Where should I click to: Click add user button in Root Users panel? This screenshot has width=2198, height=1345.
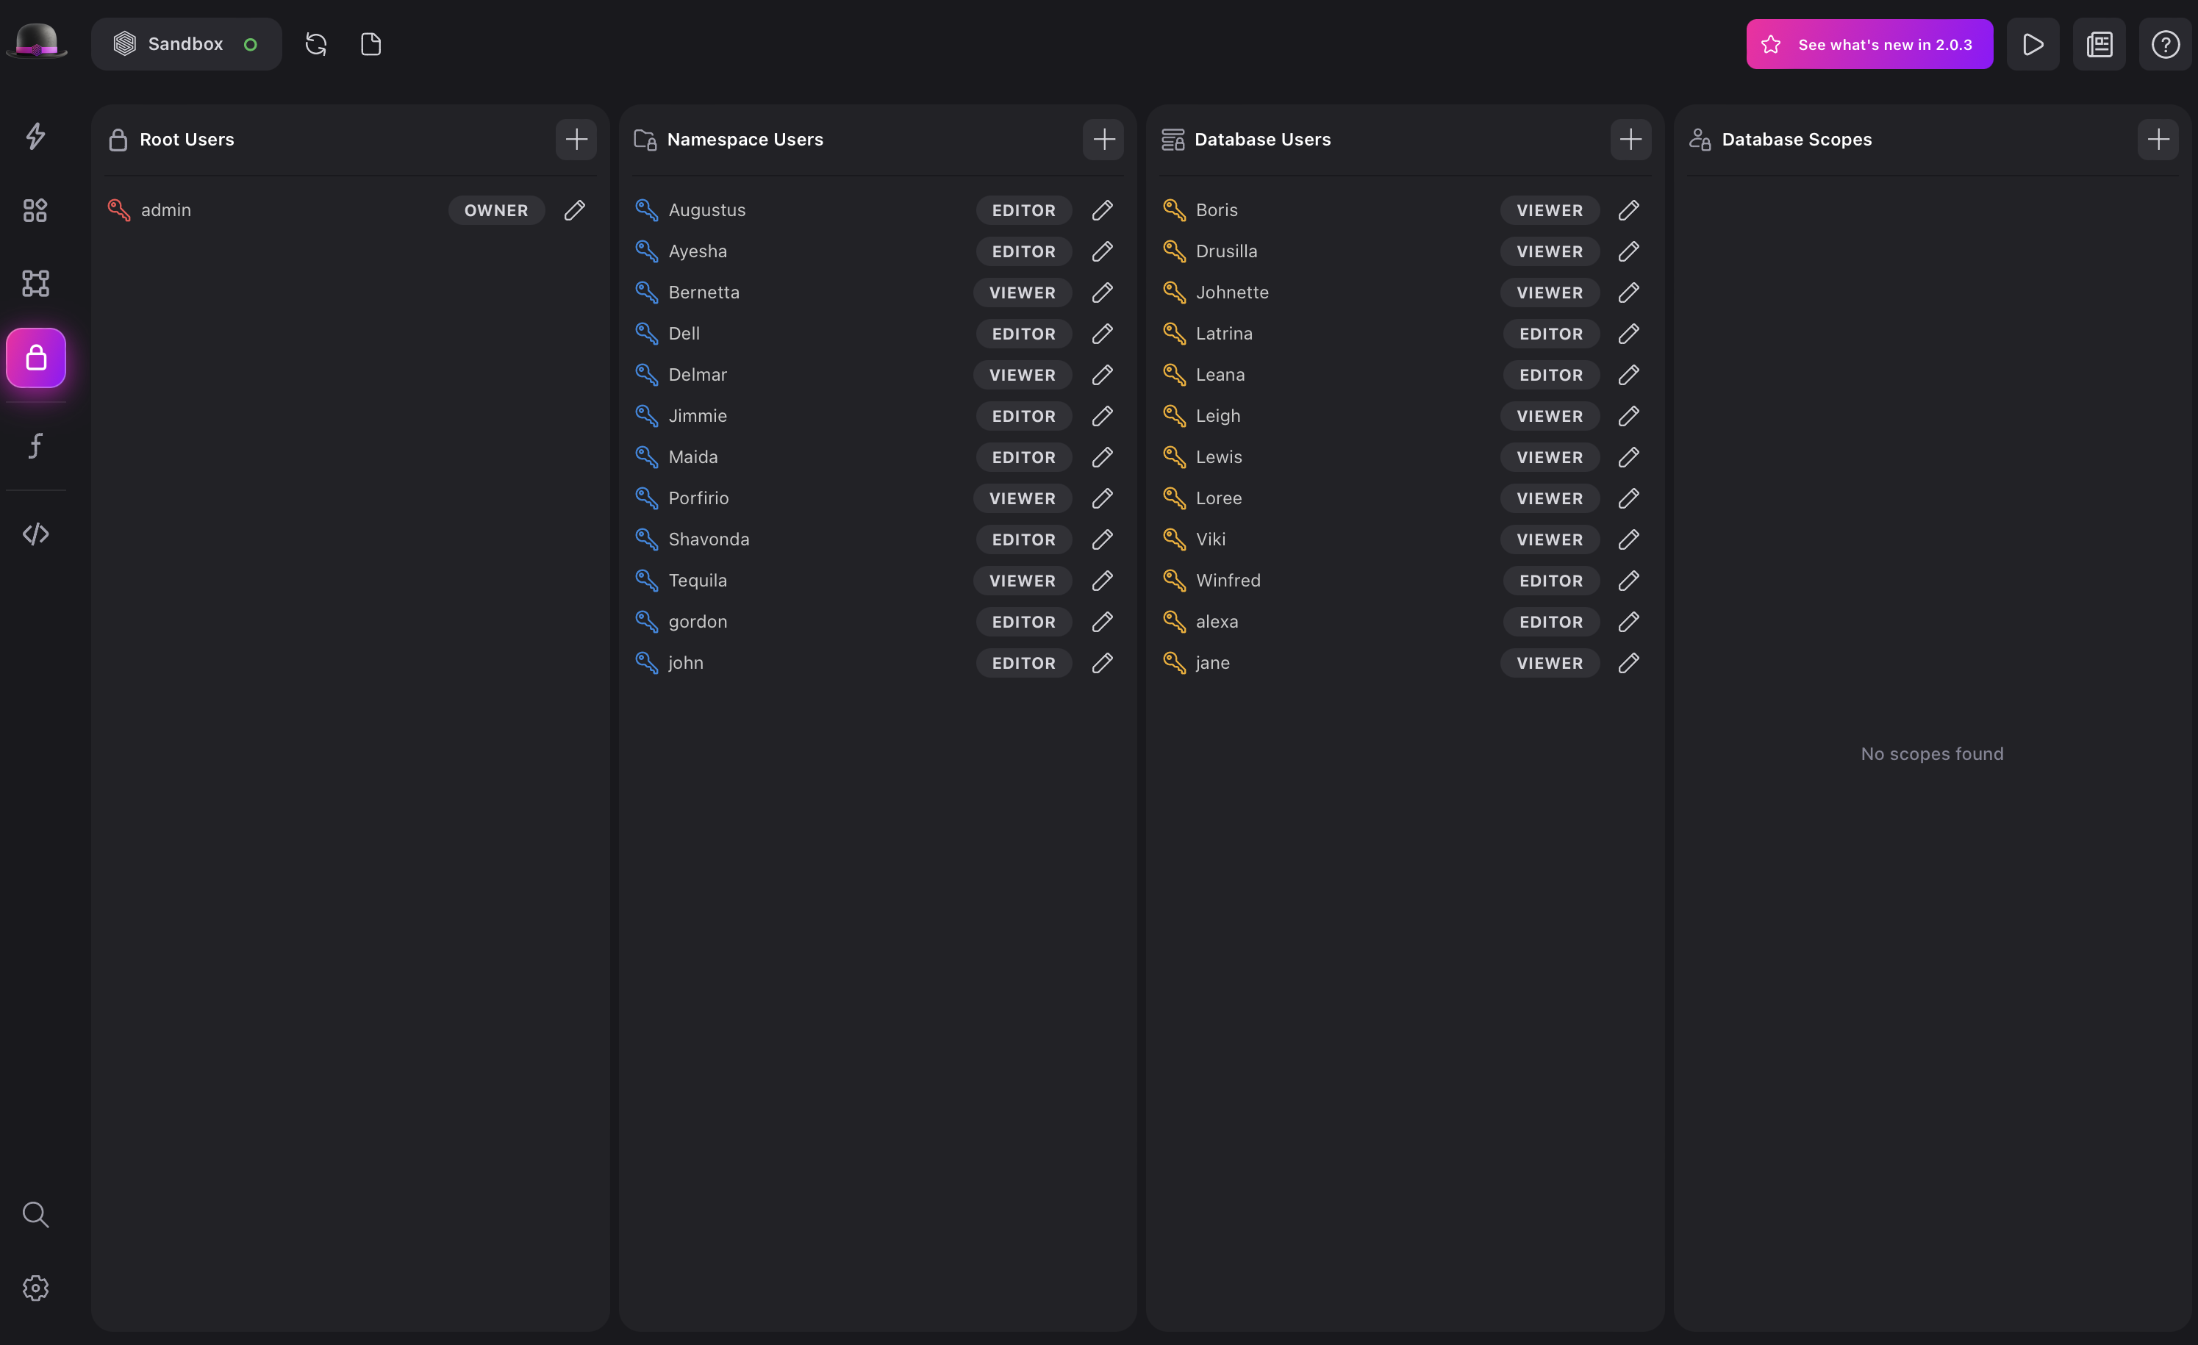(x=575, y=138)
